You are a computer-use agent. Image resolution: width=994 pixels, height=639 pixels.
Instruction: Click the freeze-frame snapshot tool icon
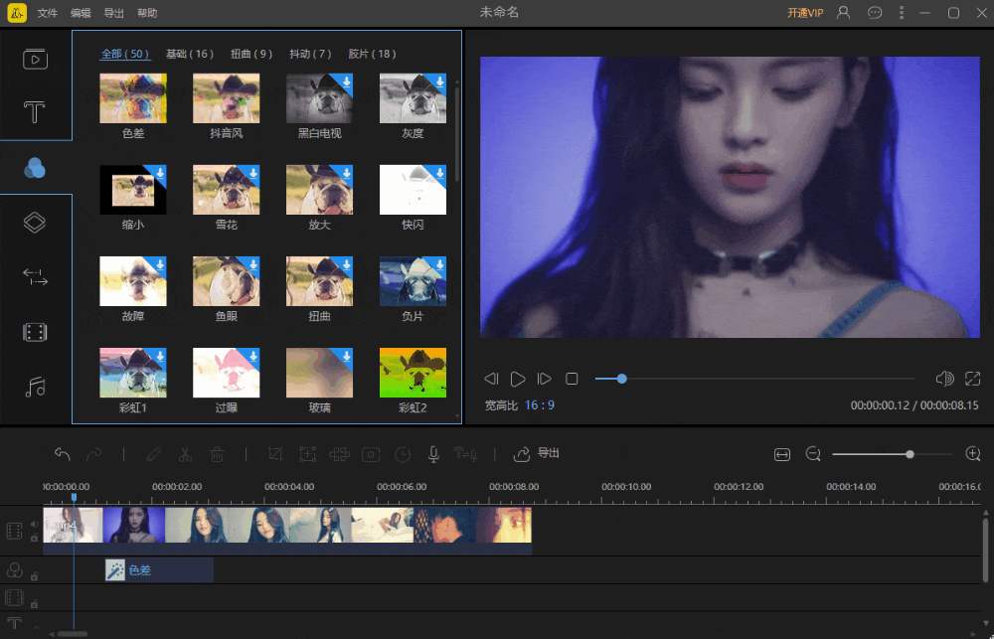click(x=371, y=454)
